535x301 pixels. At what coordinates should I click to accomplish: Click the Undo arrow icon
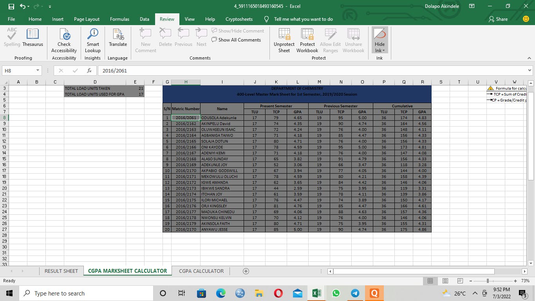[23, 6]
